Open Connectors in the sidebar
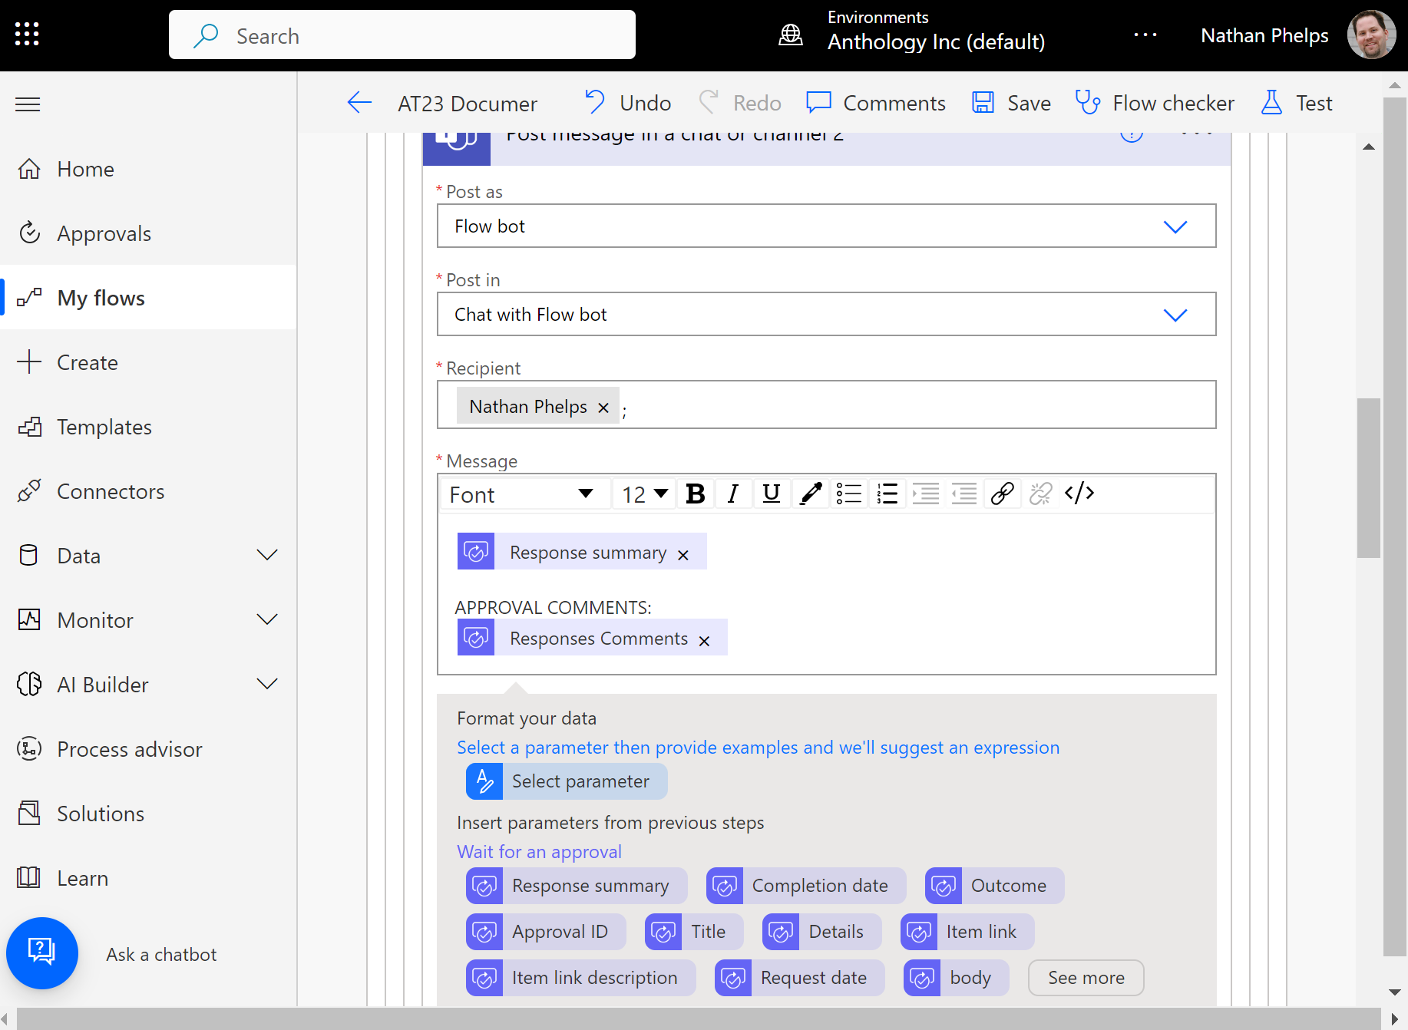 click(x=149, y=491)
